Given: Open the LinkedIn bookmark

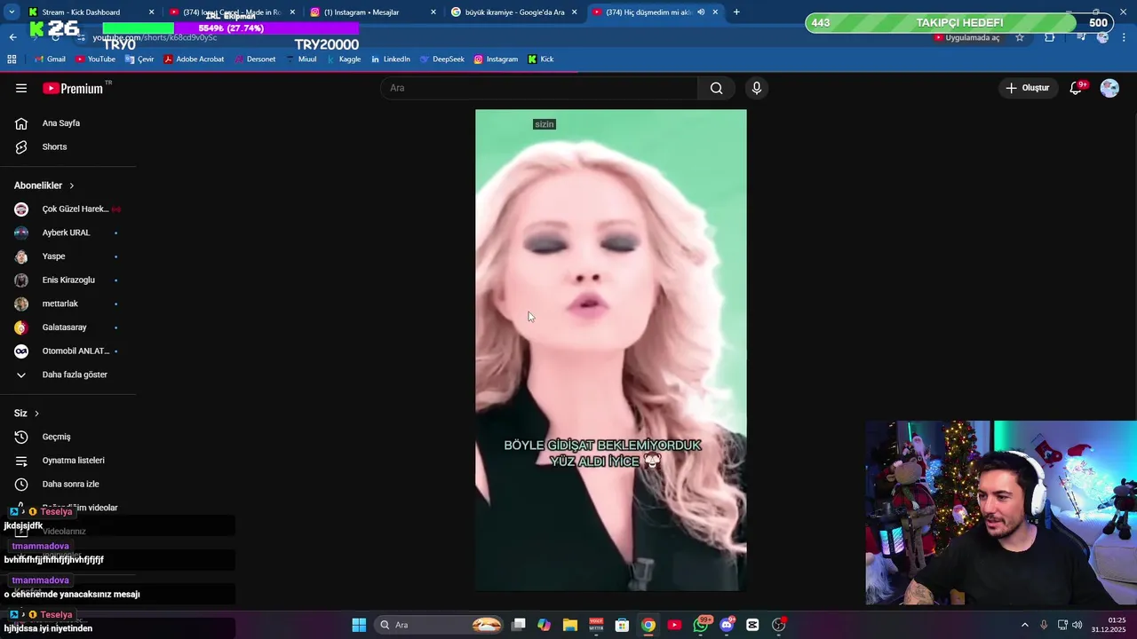Looking at the screenshot, I should coord(391,59).
